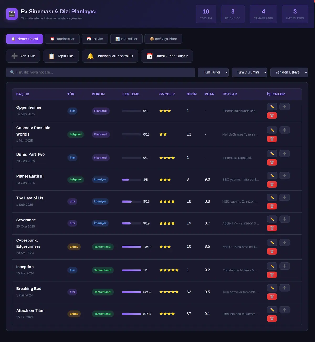Click the Başlık column header
This screenshot has height=342, width=315.
pos(23,94)
